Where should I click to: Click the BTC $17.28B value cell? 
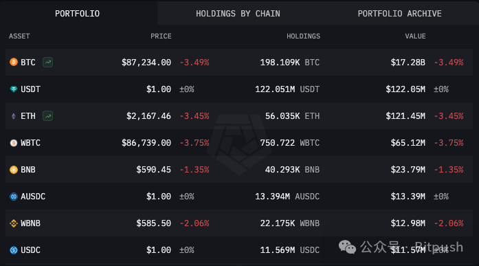click(408, 63)
